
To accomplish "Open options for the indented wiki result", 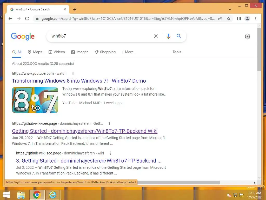I will click(110, 153).
